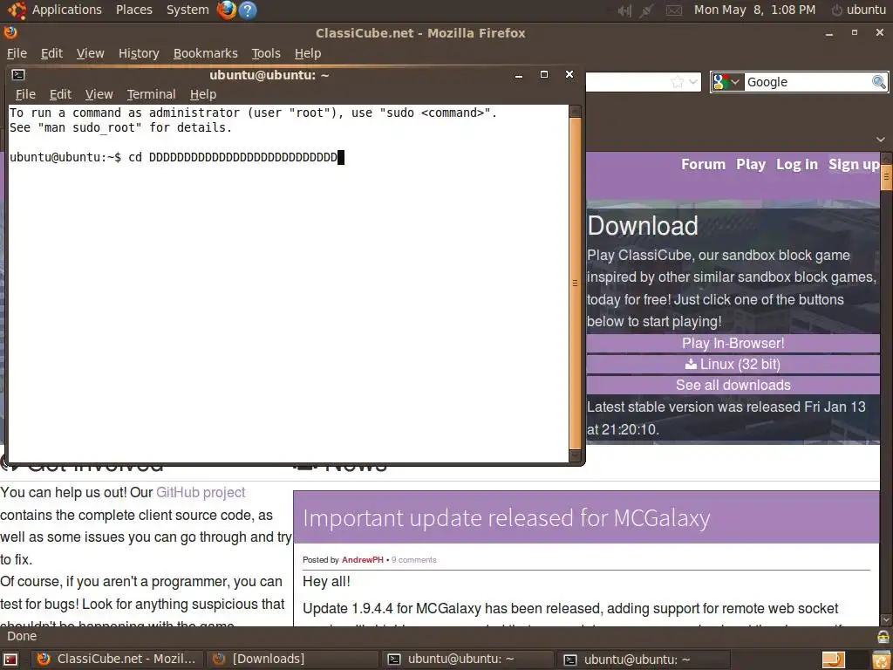Click the power icon next to ubuntu
Screen dimensions: 893x670
pos(836,10)
